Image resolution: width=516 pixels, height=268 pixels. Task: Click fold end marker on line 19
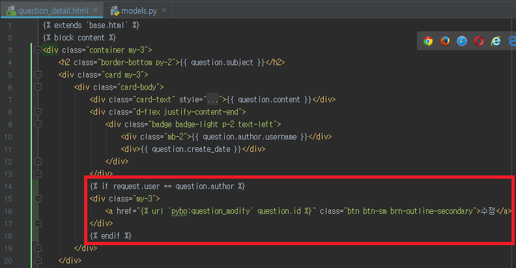(38, 248)
